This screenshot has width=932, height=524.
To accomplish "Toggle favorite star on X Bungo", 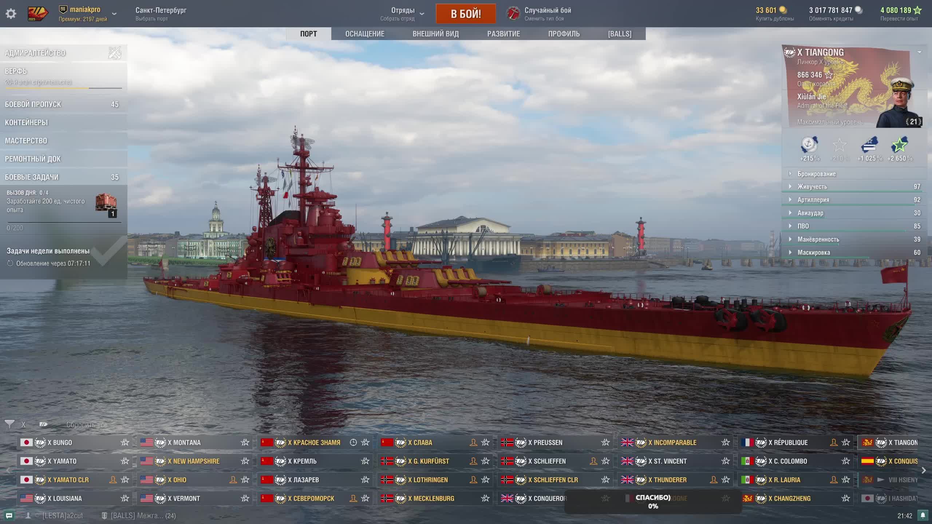I will (x=125, y=442).
